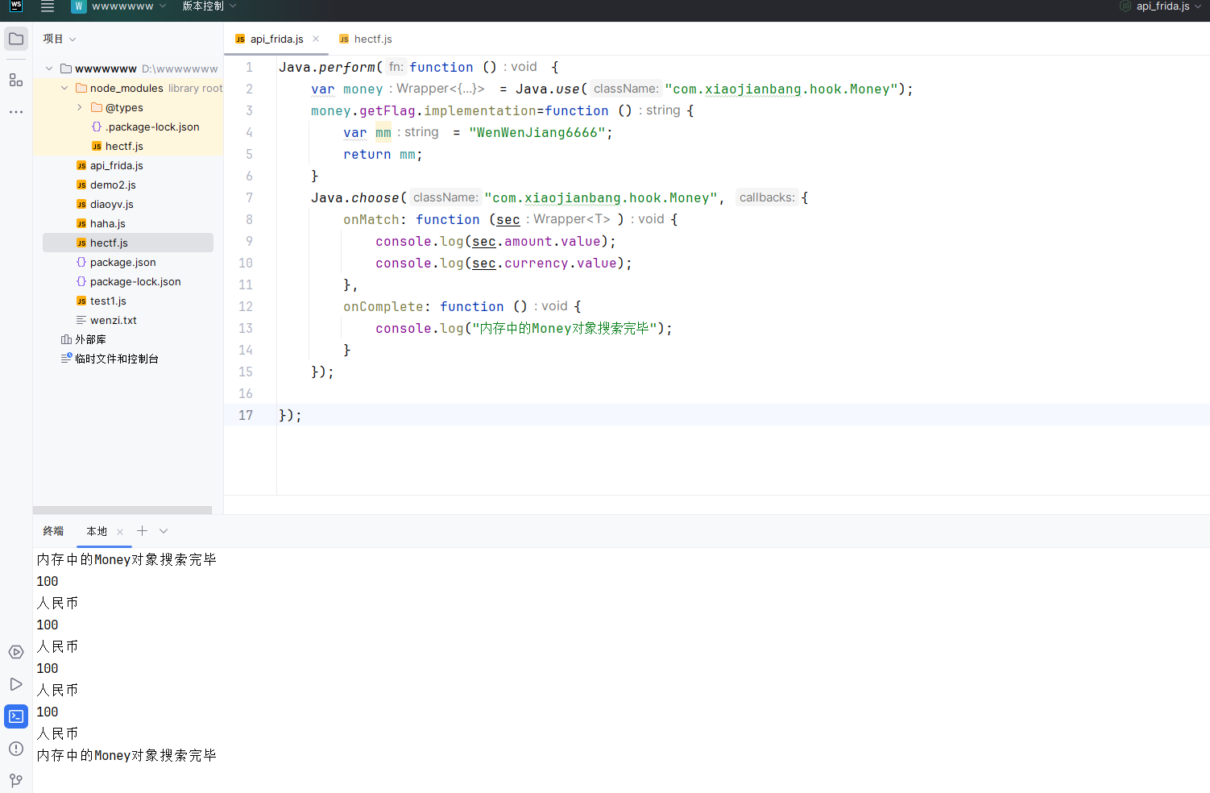Open haha.js in project tree

108,223
